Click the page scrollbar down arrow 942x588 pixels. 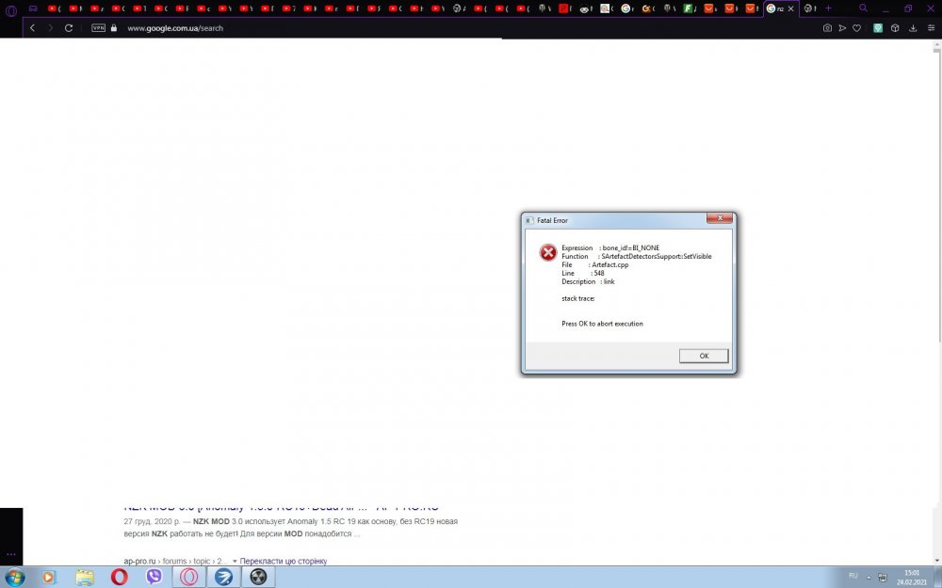(x=936, y=561)
